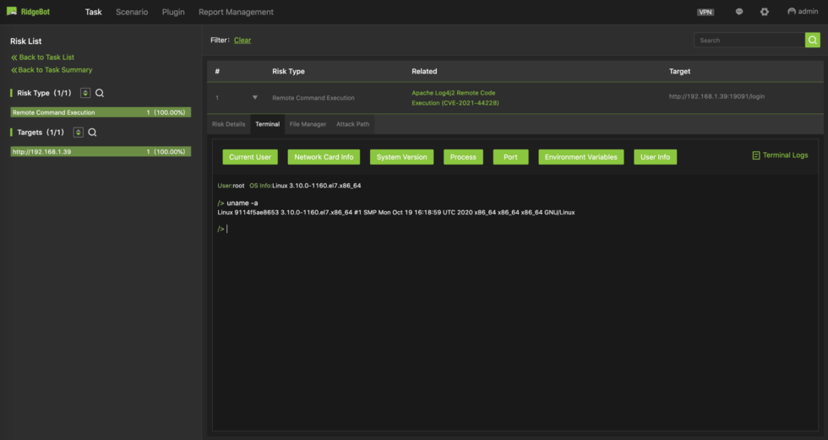This screenshot has height=440, width=828.
Task: Open the Risk Details tab
Action: [x=228, y=124]
